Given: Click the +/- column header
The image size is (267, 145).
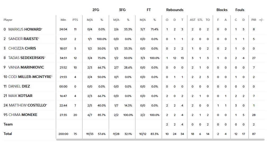Looking at the screenshot, I should tap(261, 20).
